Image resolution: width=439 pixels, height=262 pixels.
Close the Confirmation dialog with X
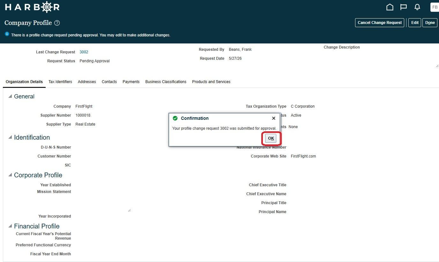(x=273, y=118)
